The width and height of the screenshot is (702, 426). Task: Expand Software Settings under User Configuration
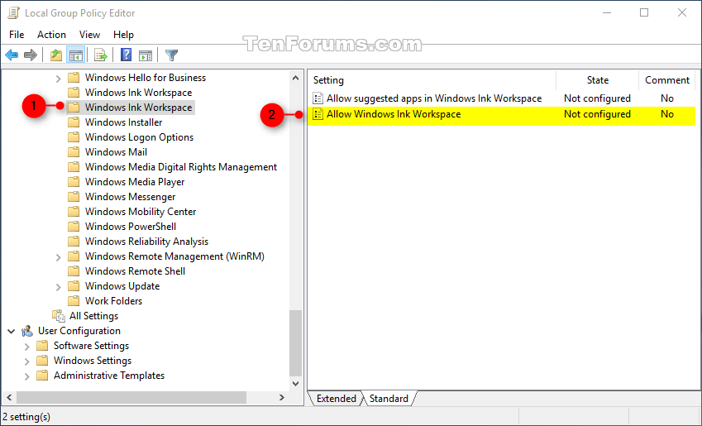point(26,347)
